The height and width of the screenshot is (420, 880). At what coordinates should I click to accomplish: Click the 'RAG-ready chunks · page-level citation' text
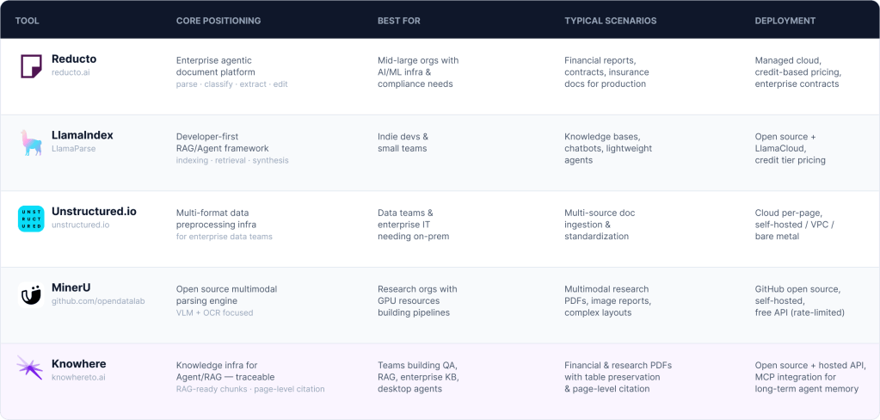tap(250, 389)
